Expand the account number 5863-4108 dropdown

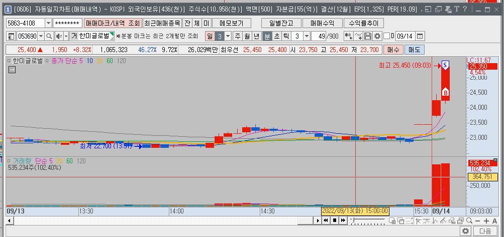(48, 23)
